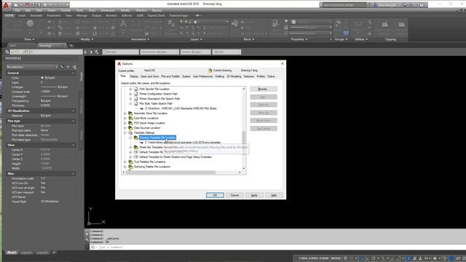Click the horizontal scrollbar of file locations tree
Viewport: 466px width, 262px height.
point(182,172)
